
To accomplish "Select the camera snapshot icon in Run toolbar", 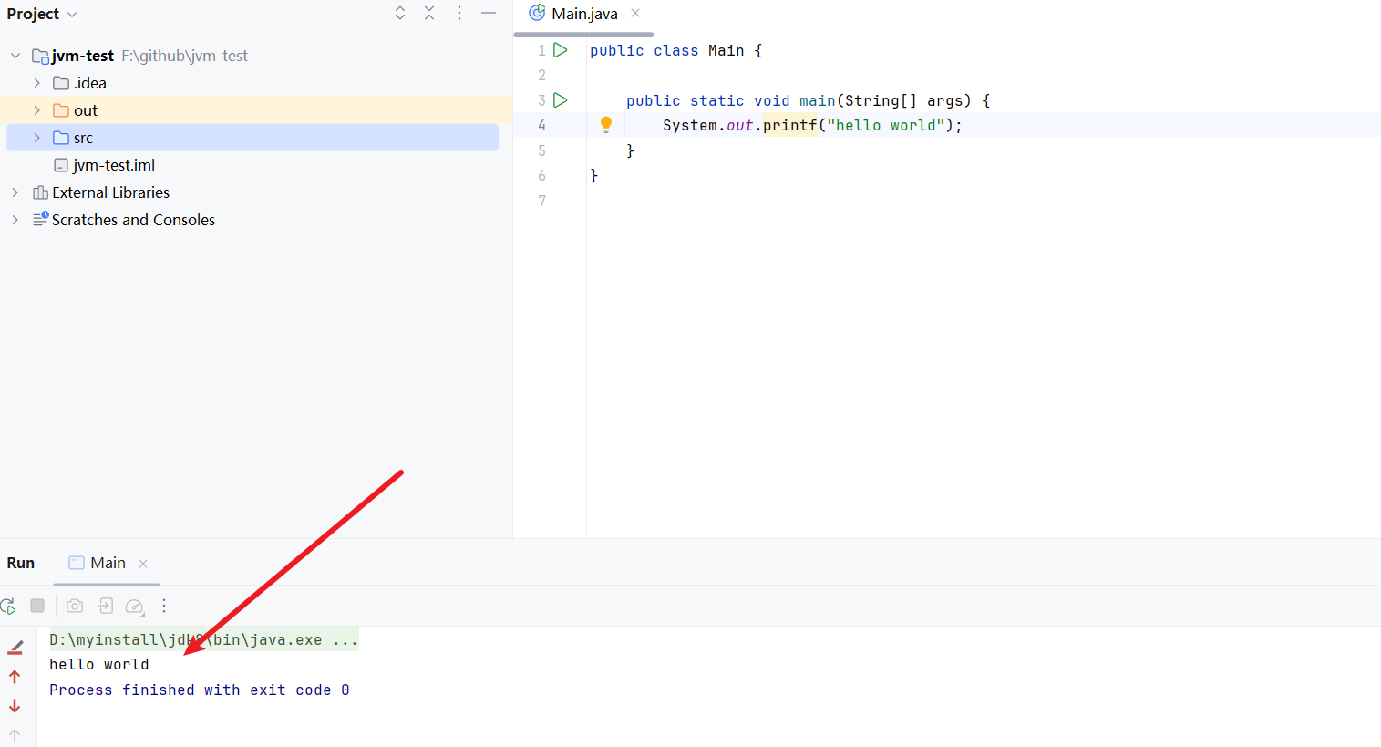I will click(x=74, y=606).
